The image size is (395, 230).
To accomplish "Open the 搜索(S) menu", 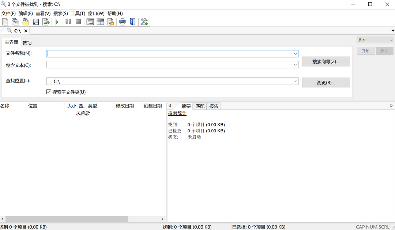I will tap(60, 14).
